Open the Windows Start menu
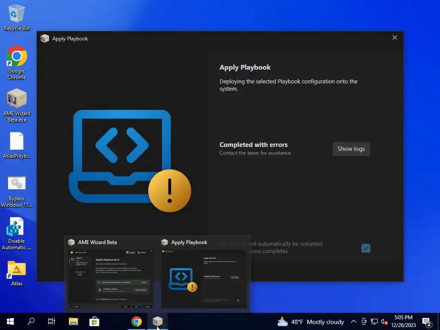This screenshot has width=440, height=330. coord(10,321)
